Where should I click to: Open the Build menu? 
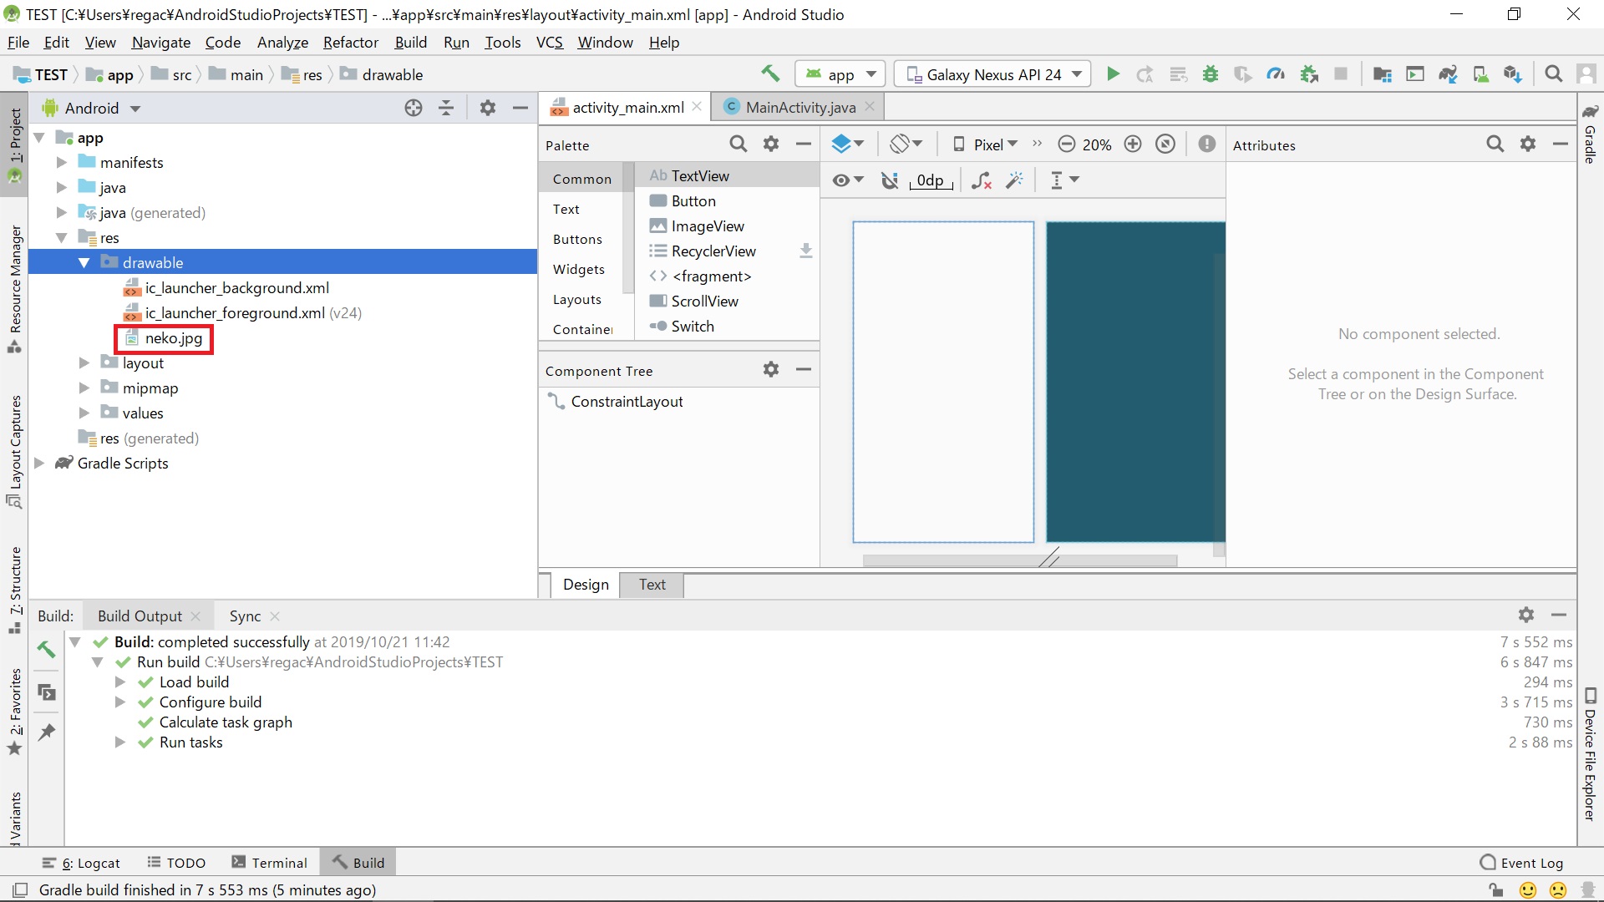pyautogui.click(x=410, y=42)
